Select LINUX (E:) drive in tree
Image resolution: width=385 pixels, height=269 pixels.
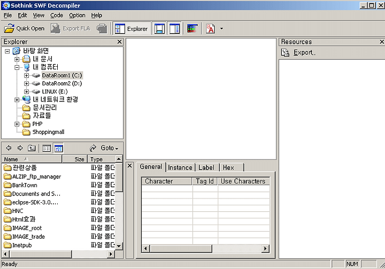pos(55,91)
